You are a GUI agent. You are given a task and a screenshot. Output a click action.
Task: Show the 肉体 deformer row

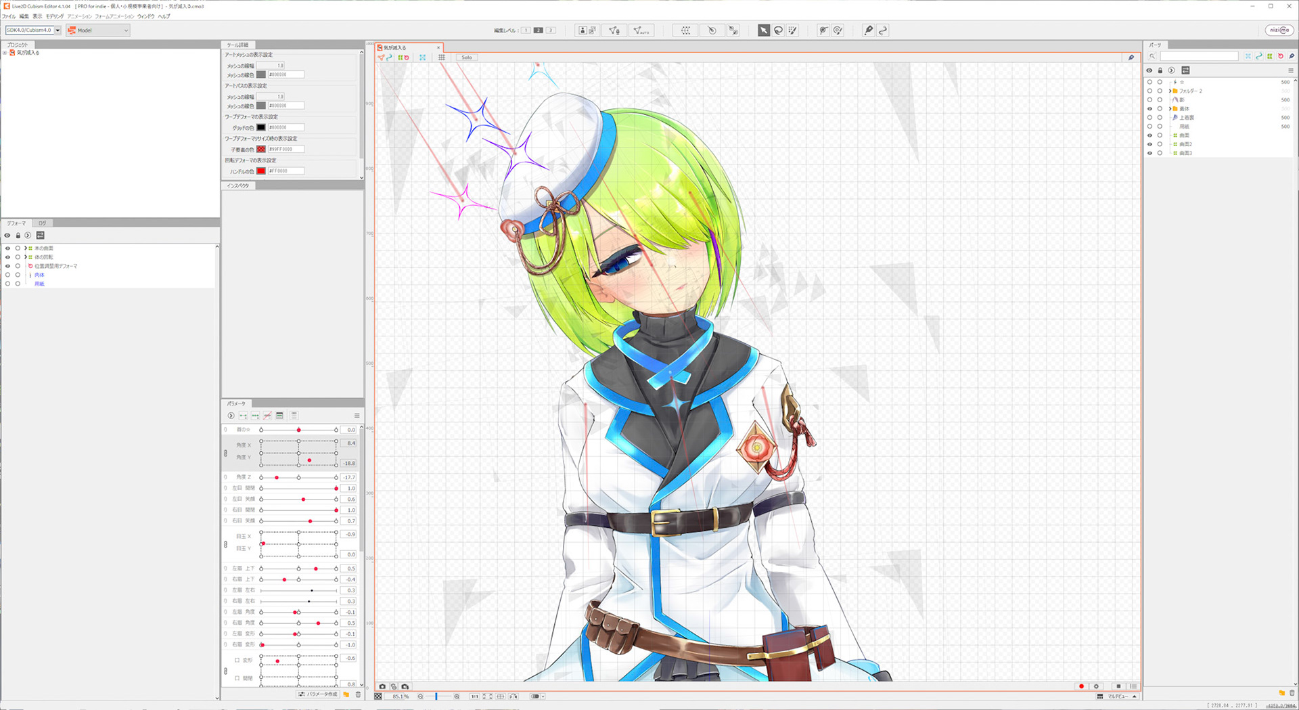(7, 275)
